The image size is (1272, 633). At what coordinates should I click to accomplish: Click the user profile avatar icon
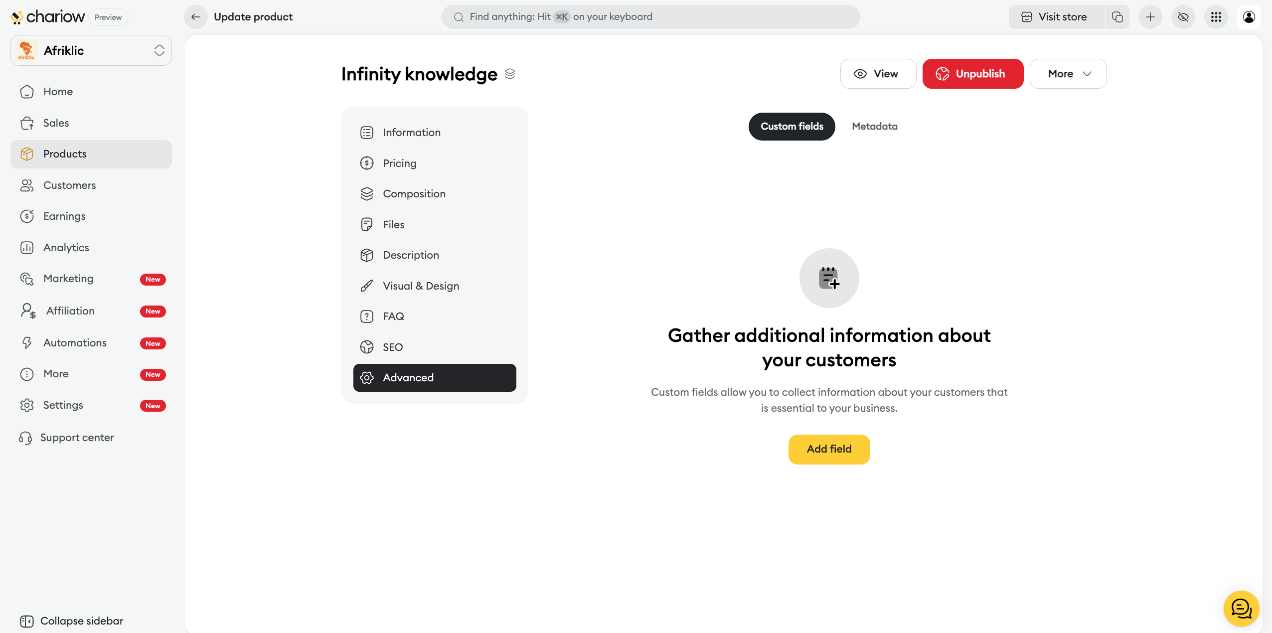(x=1249, y=17)
